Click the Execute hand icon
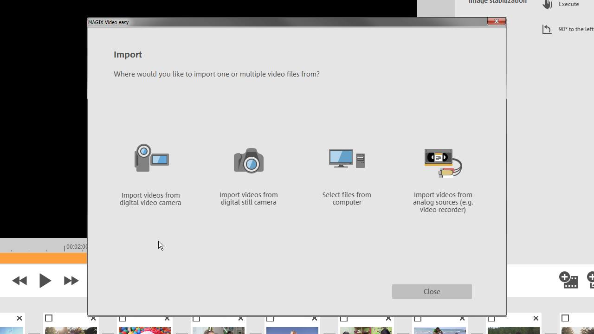Viewport: 594px width, 334px height. (548, 4)
